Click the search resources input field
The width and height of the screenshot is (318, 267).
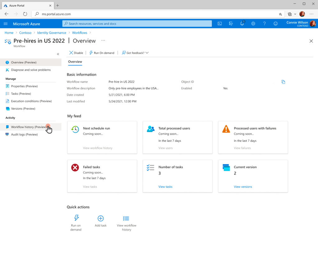[x=137, y=23]
